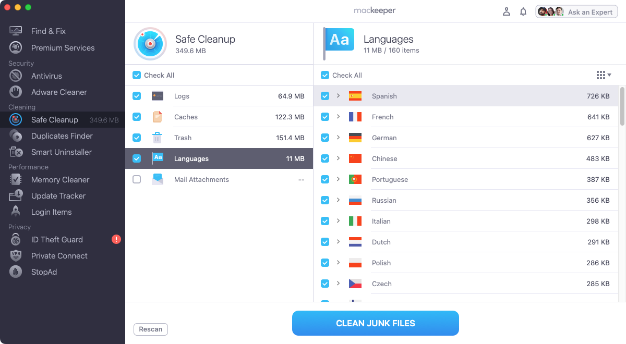This screenshot has height=344, width=626.
Task: Uncheck the Logs category checkbox
Action: 136,96
